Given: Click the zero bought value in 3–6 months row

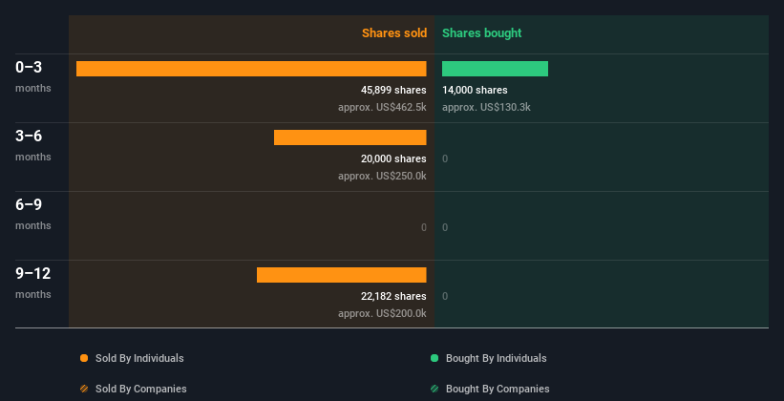Looking at the screenshot, I should point(445,159).
